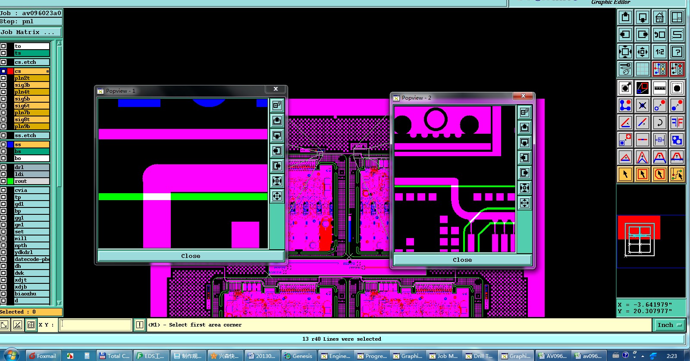Click the zoom in icon in Popview 1
The image size is (690, 361).
click(277, 181)
